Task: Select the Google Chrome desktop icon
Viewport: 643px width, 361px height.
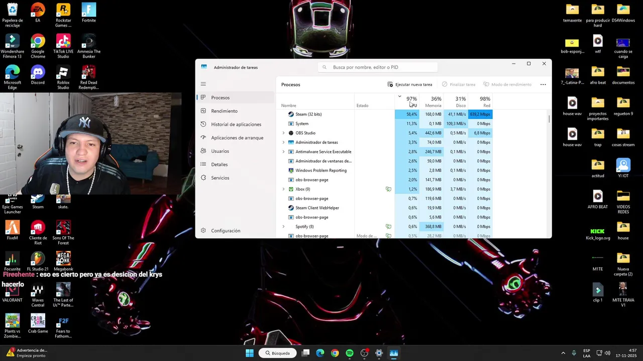Action: [x=38, y=46]
